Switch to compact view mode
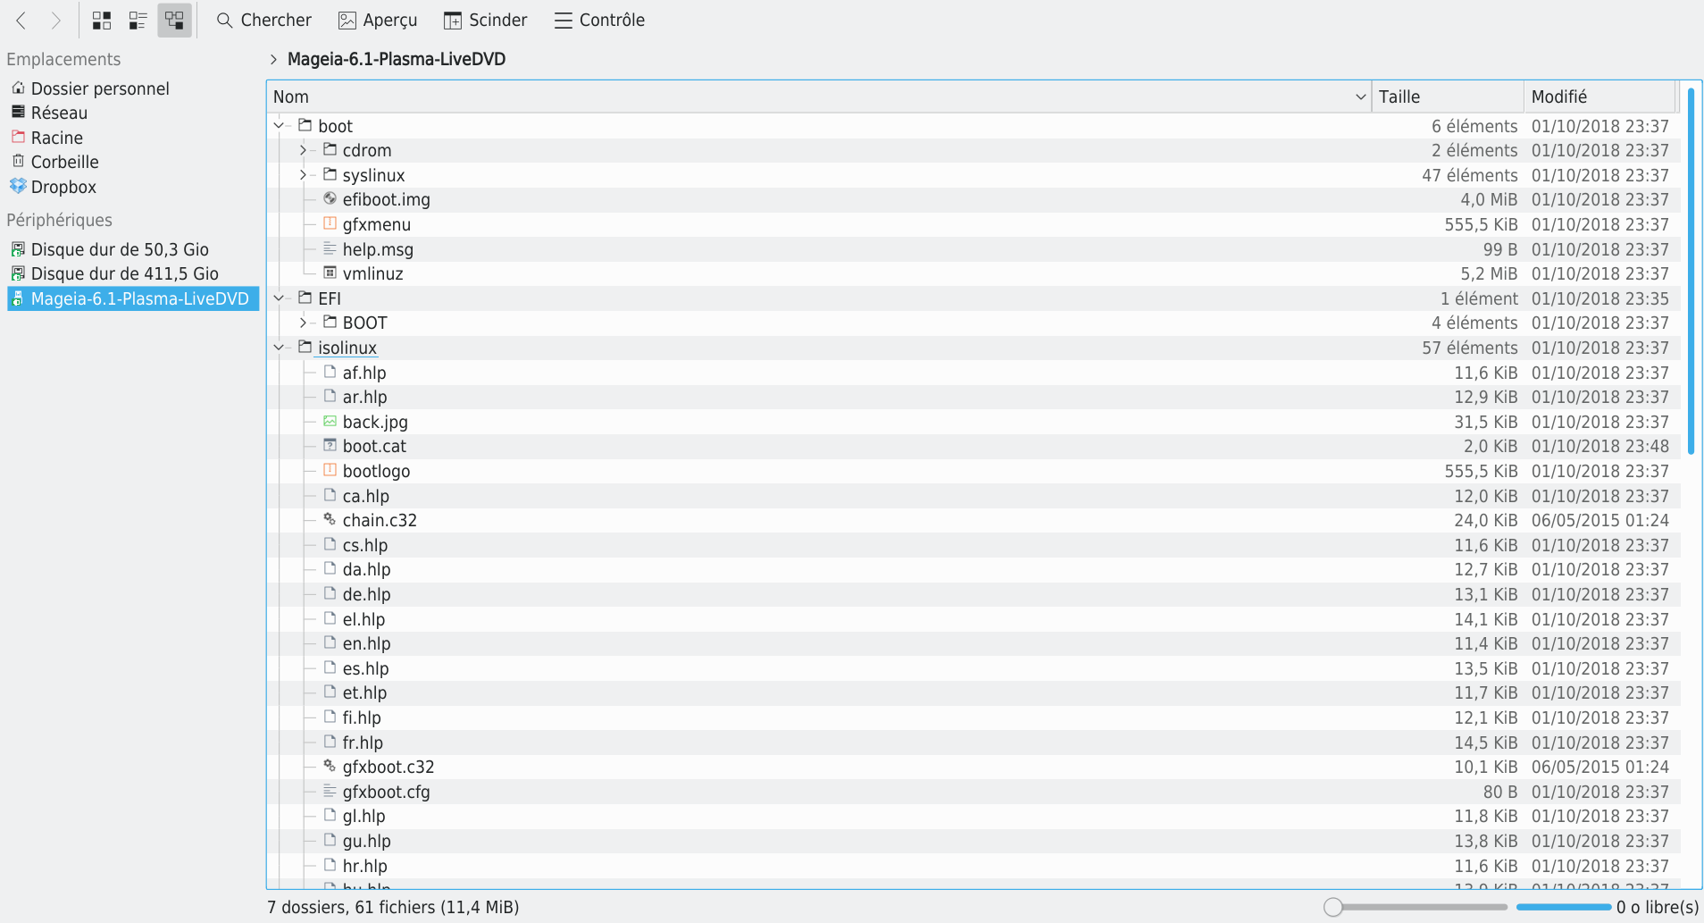This screenshot has height=923, width=1704. click(138, 20)
